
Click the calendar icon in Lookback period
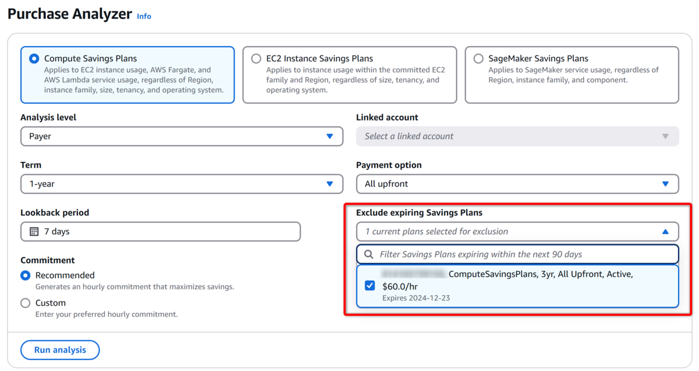point(34,232)
